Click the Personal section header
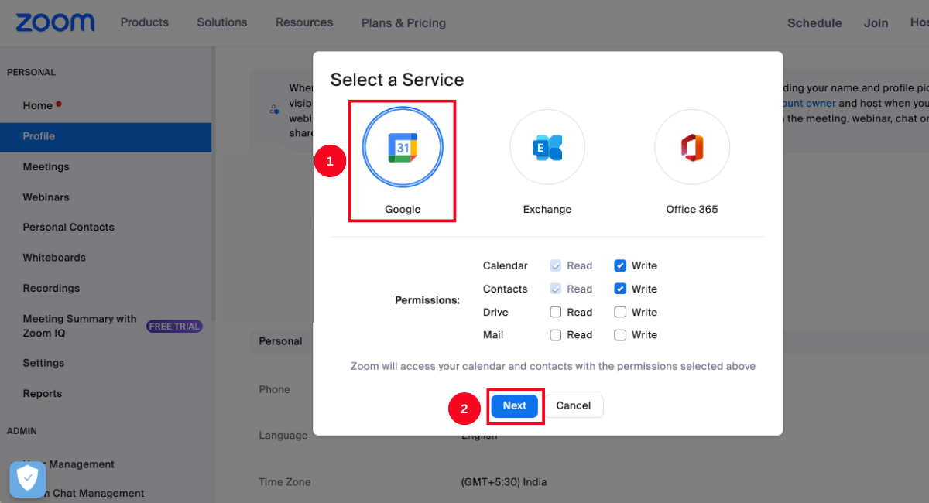Viewport: 929px width, 503px height. (x=280, y=341)
